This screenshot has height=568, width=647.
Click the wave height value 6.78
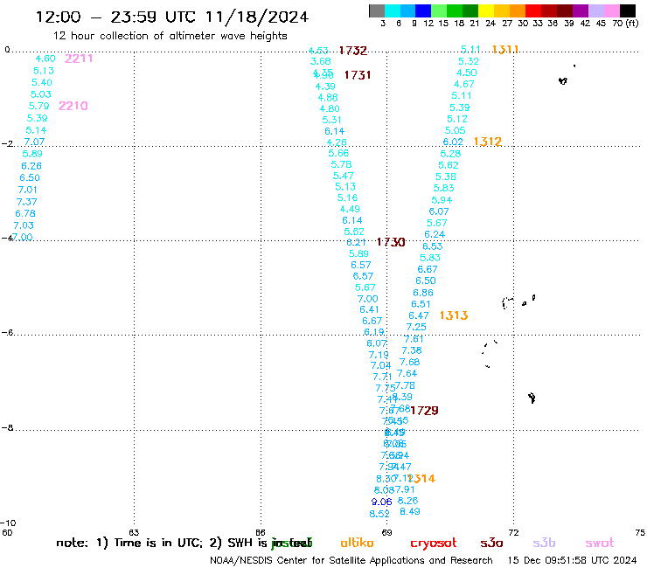click(25, 214)
